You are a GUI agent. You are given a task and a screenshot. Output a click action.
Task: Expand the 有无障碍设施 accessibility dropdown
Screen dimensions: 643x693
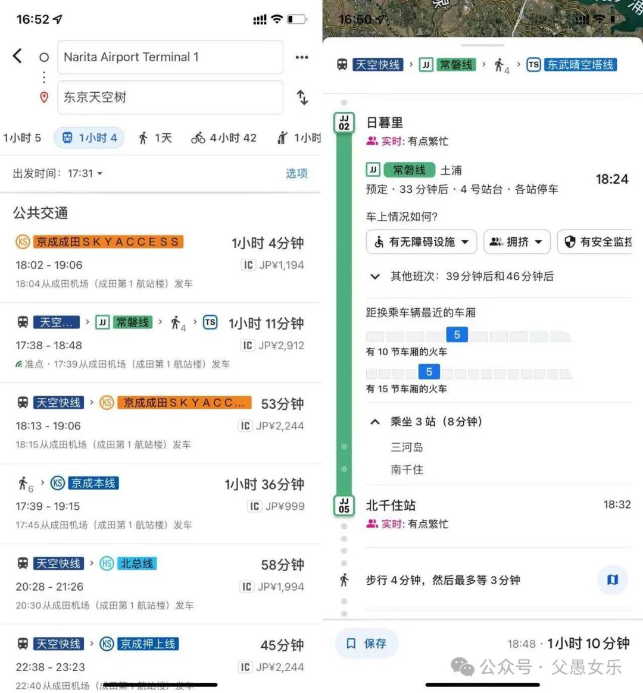[x=422, y=242]
